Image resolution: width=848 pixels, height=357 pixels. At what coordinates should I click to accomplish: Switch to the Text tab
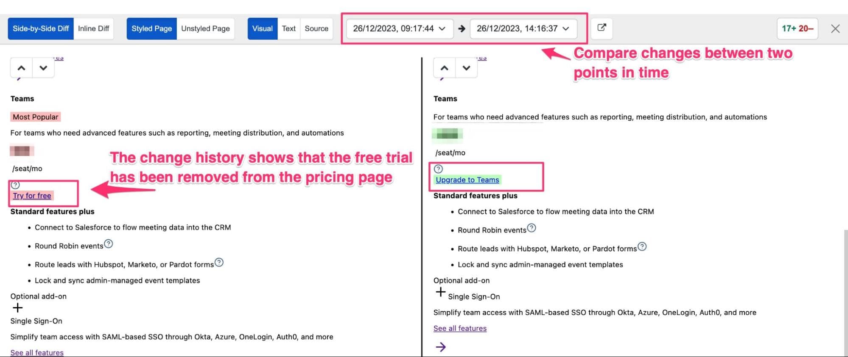288,28
